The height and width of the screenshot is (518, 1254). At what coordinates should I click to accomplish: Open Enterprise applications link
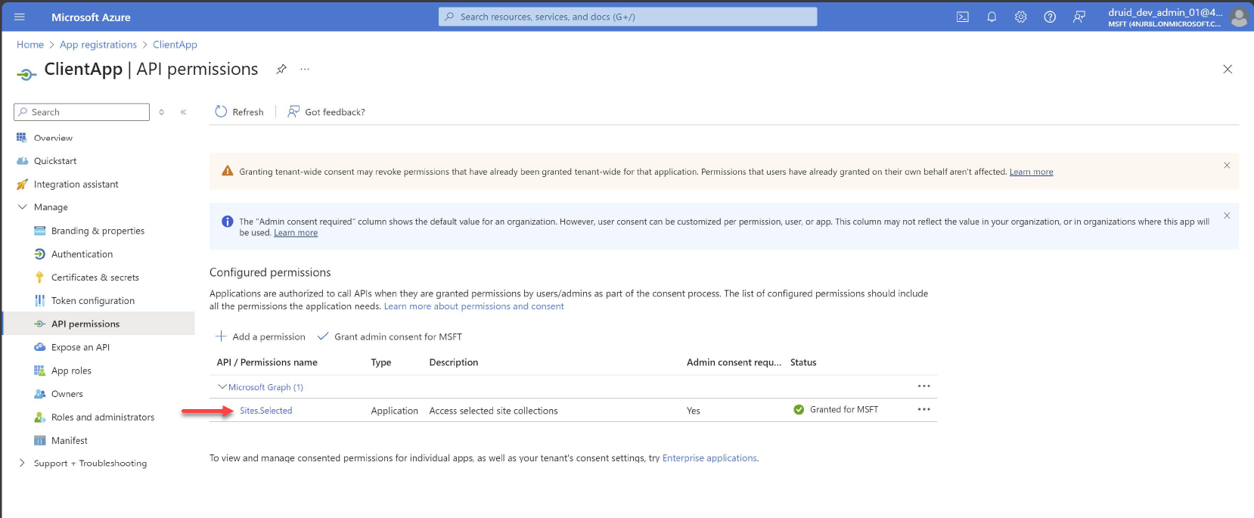click(x=709, y=458)
